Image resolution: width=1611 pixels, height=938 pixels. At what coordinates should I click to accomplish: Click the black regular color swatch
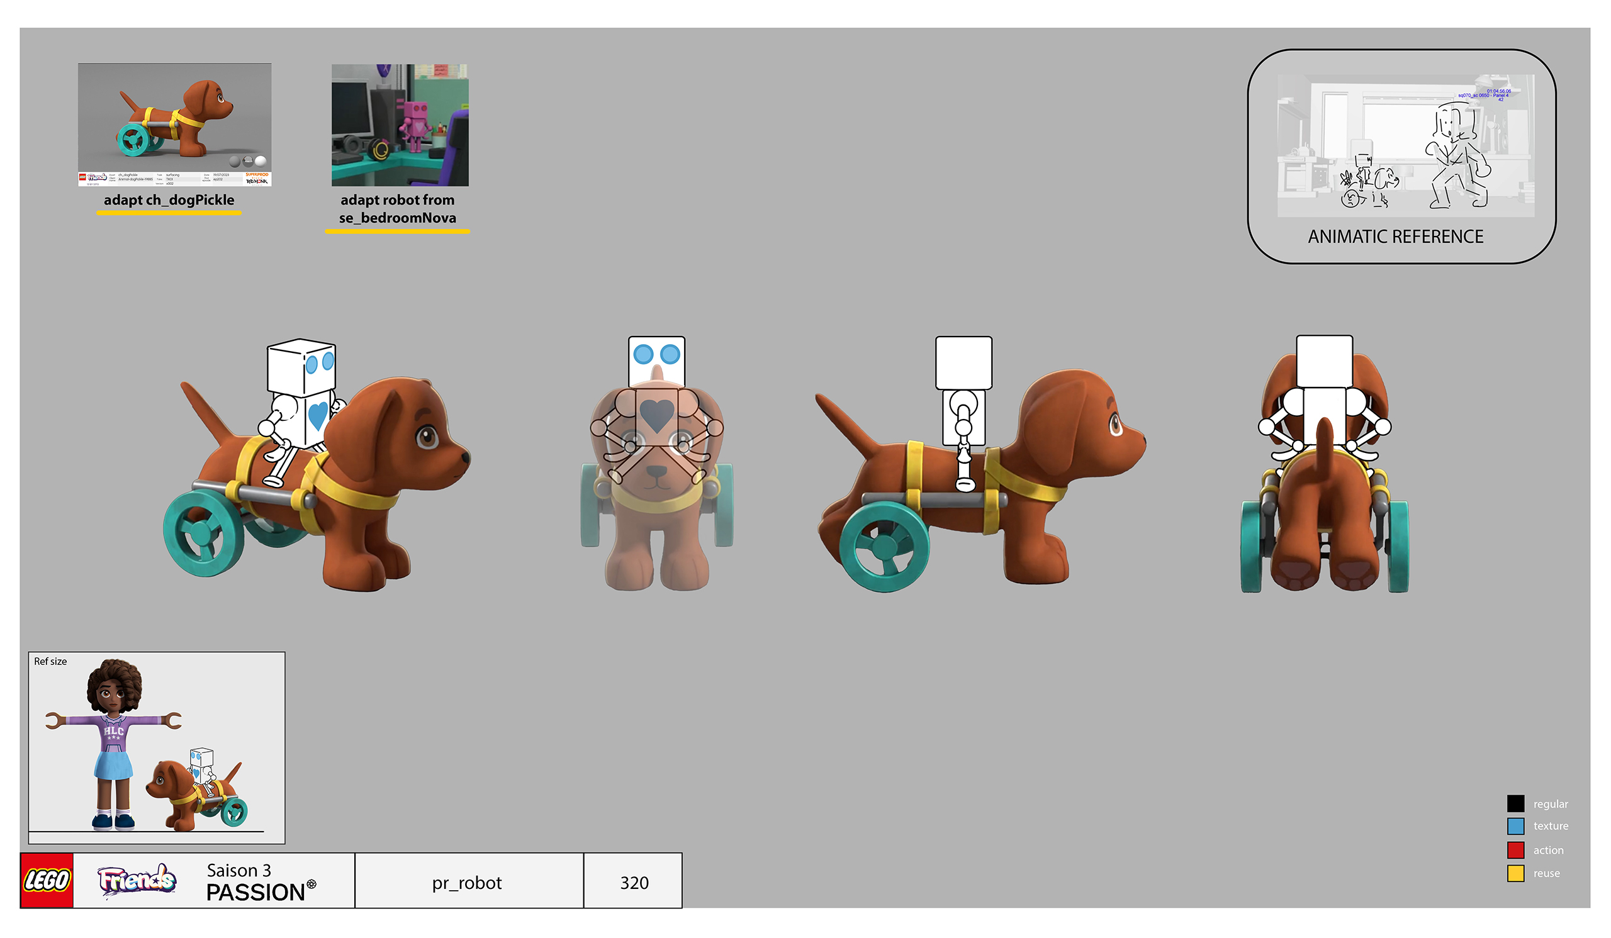pos(1515,803)
